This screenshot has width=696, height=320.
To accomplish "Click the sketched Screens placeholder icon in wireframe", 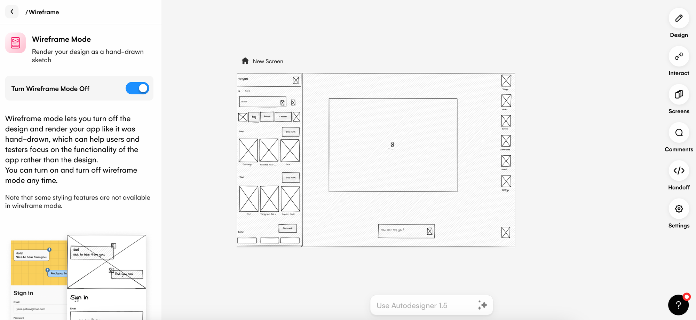I will (x=506, y=121).
